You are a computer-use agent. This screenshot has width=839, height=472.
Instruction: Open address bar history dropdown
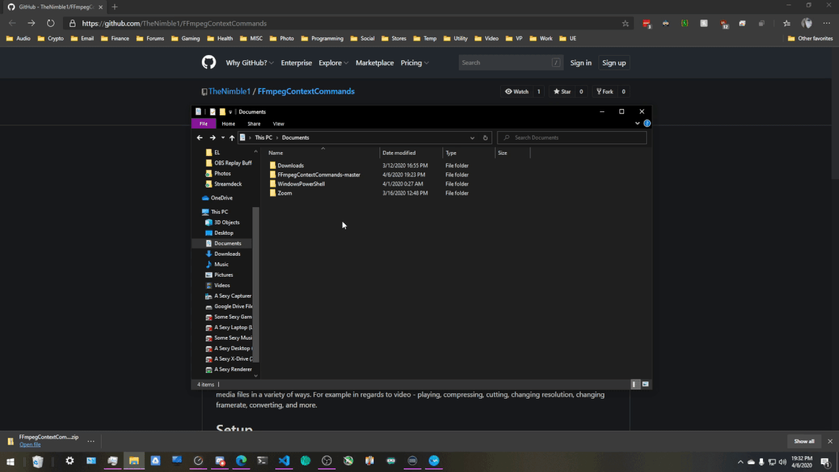472,138
